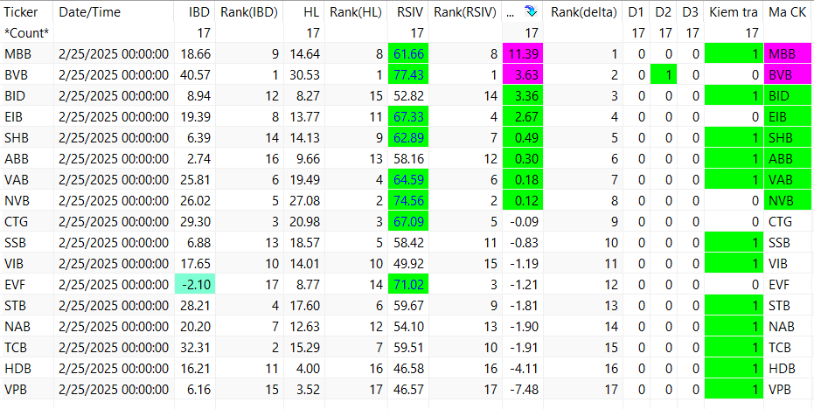Click the RSIV value 77.43

[408, 75]
